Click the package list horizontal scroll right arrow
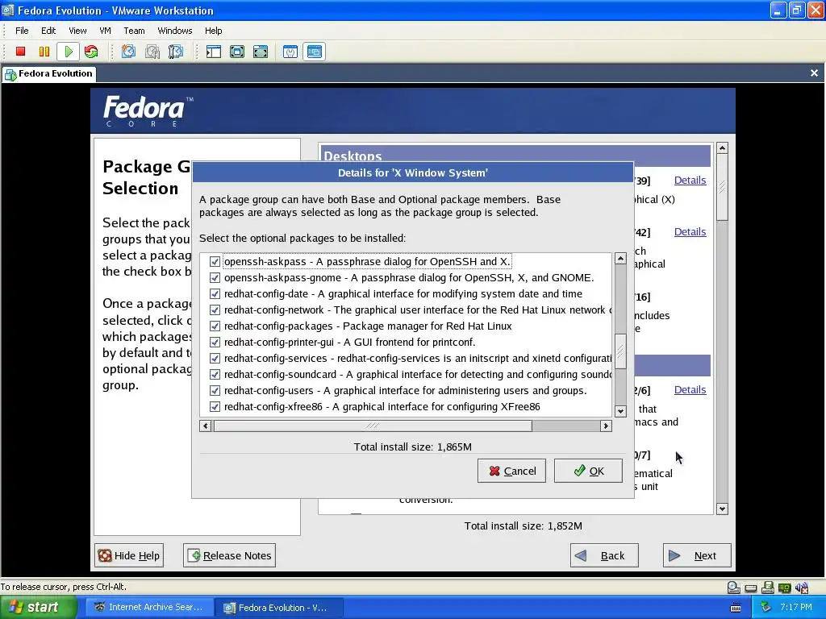Viewport: 826px width, 619px height. 606,426
